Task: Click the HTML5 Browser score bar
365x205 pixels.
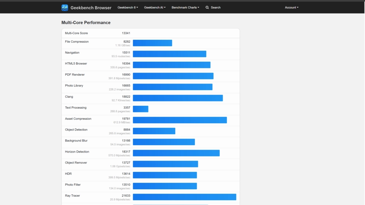Action: pos(172,65)
